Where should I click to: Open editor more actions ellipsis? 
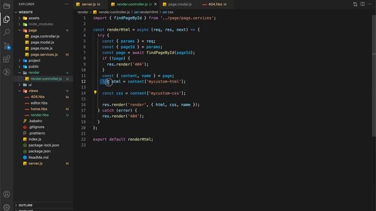pyautogui.click(x=370, y=4)
